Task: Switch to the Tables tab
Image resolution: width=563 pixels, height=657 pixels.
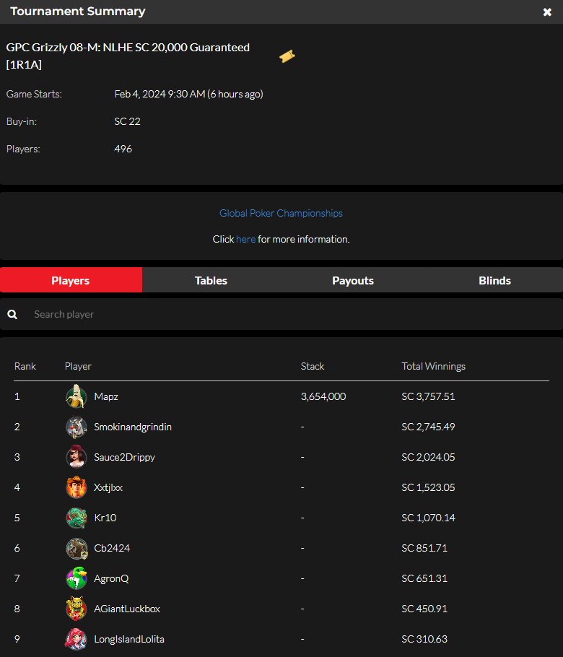Action: 211,280
